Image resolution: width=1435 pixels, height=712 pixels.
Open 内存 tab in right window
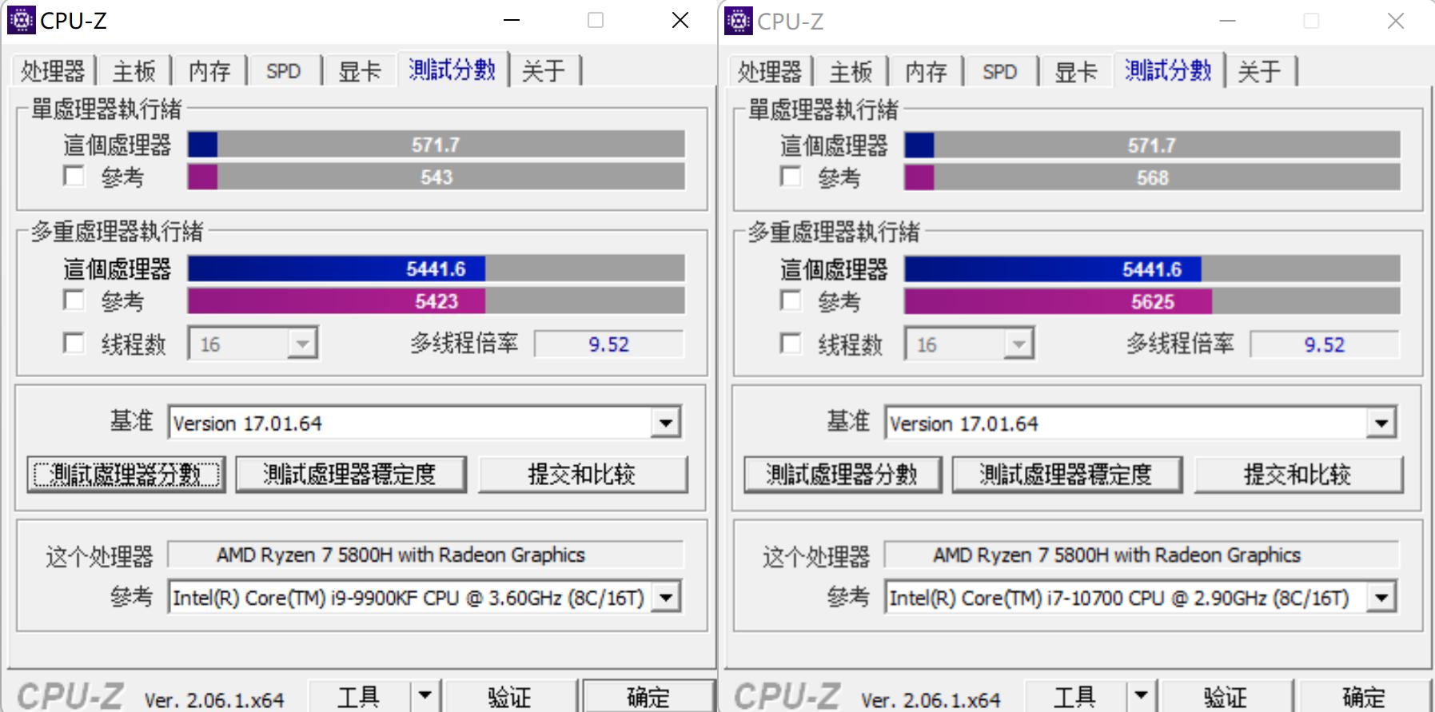coord(926,71)
